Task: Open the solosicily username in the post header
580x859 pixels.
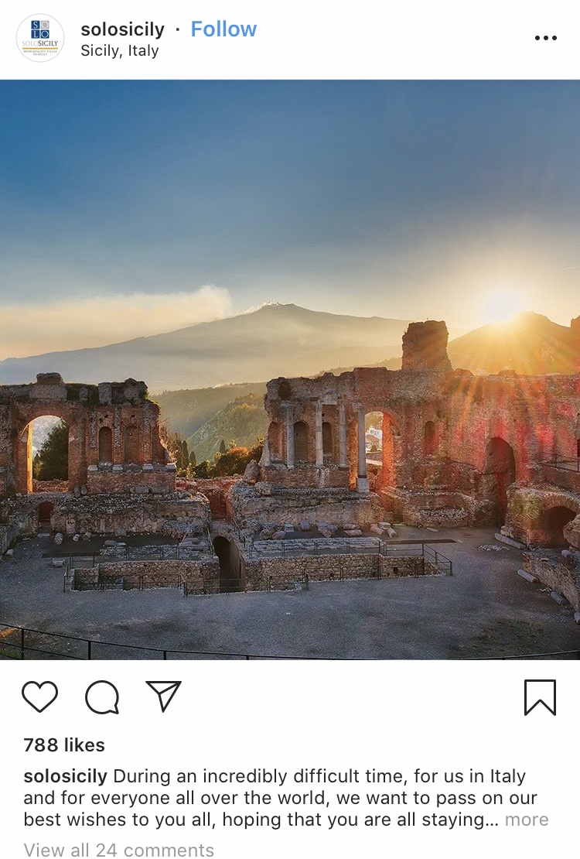Action: 123,29
